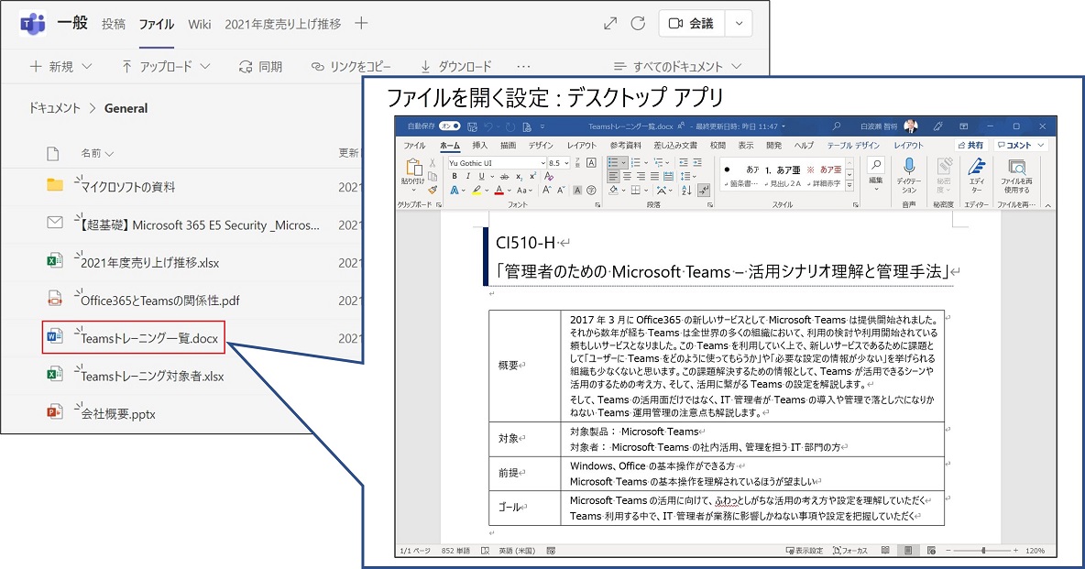This screenshot has height=569, width=1085.
Task: Click the Shading paint bucket icon
Action: tap(613, 191)
